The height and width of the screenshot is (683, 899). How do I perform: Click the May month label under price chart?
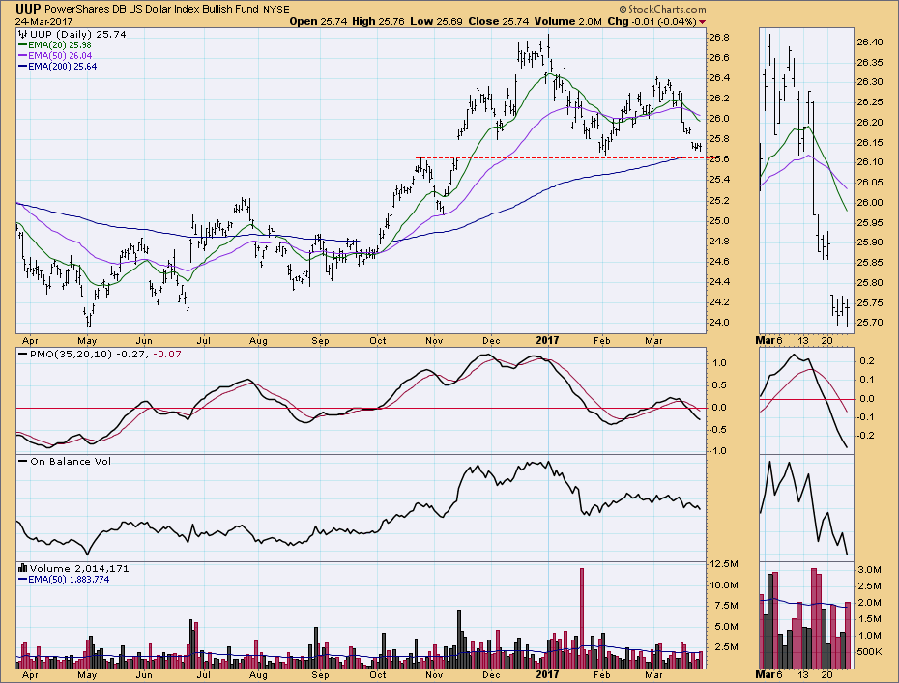pos(89,341)
